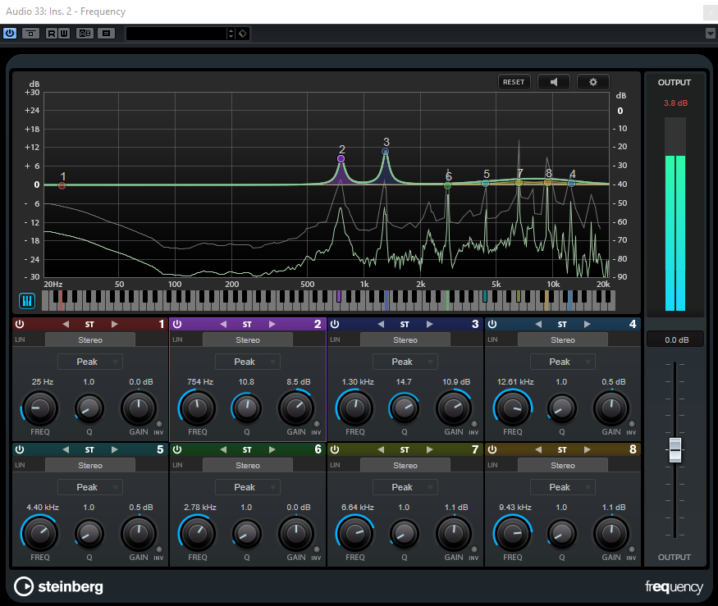Open band 6 Peak filter type dropdown
This screenshot has width=718, height=606.
coord(248,487)
